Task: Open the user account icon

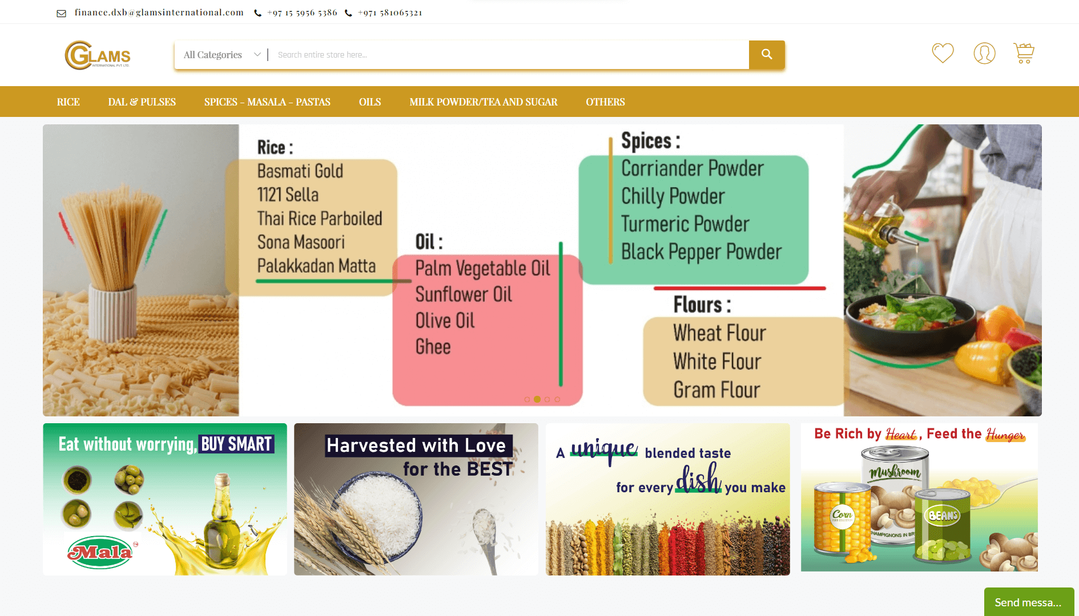Action: coord(984,53)
